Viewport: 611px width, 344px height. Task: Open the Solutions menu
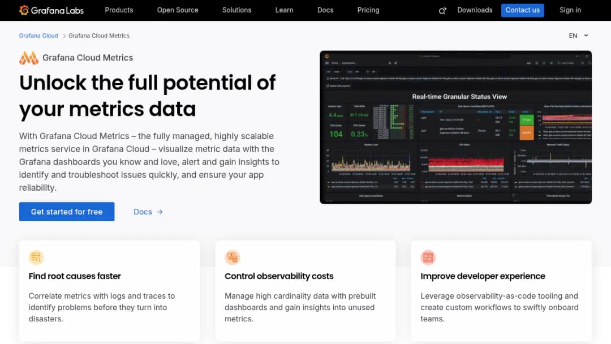click(x=236, y=10)
